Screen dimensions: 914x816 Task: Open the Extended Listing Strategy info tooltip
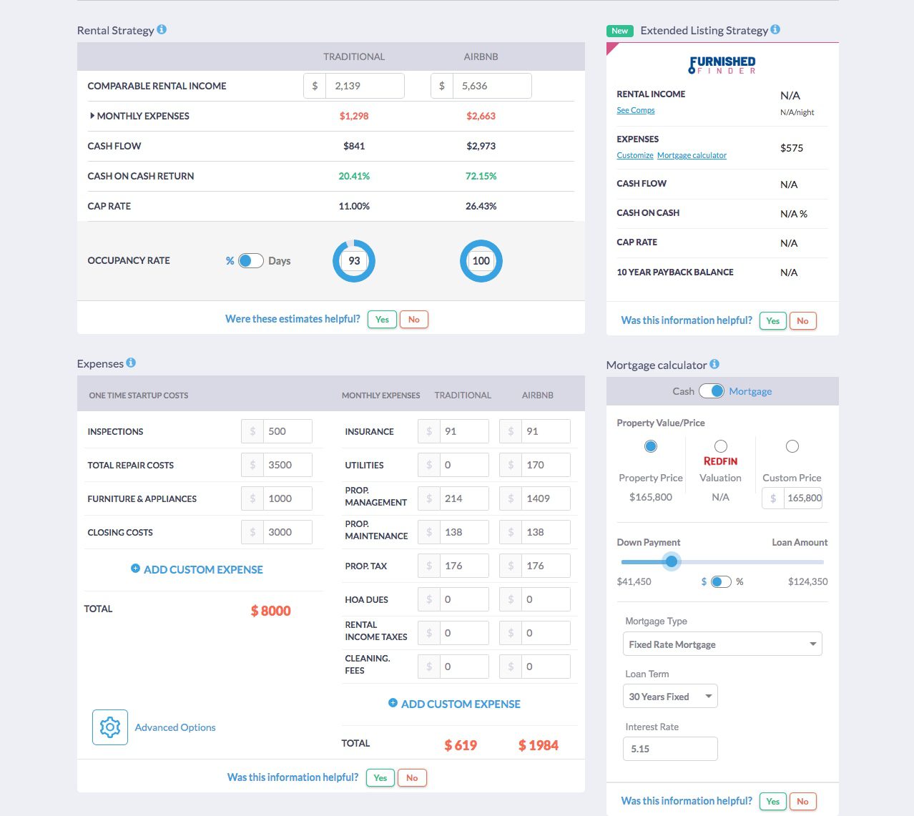point(775,30)
